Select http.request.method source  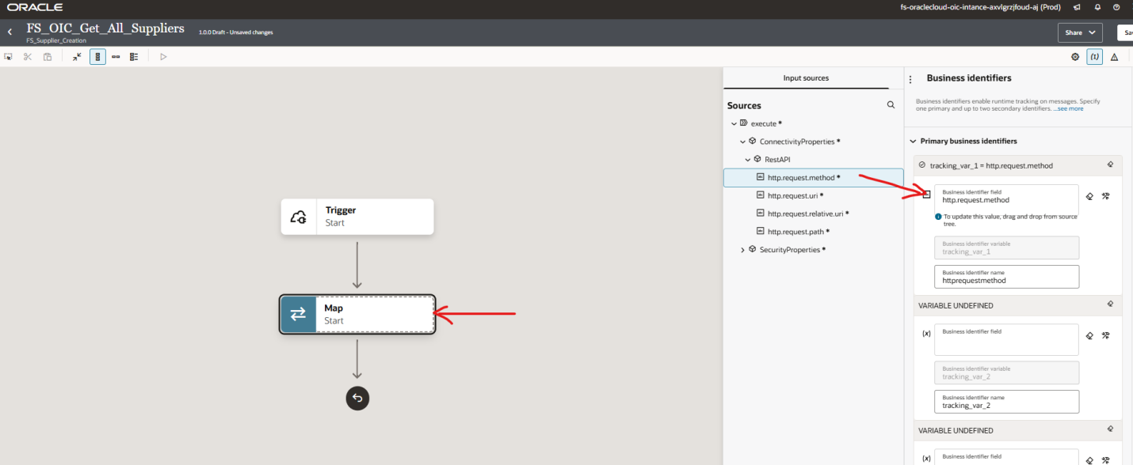[814, 178]
